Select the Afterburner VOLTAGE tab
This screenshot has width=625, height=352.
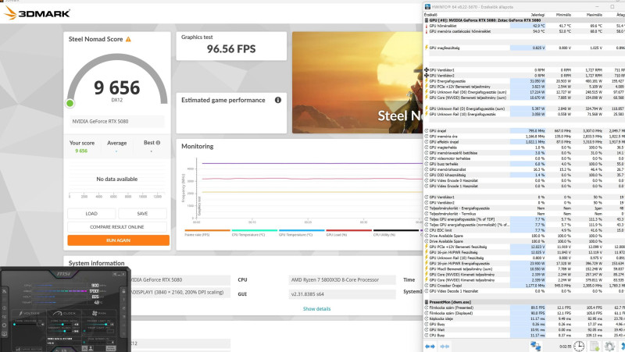click(x=29, y=314)
